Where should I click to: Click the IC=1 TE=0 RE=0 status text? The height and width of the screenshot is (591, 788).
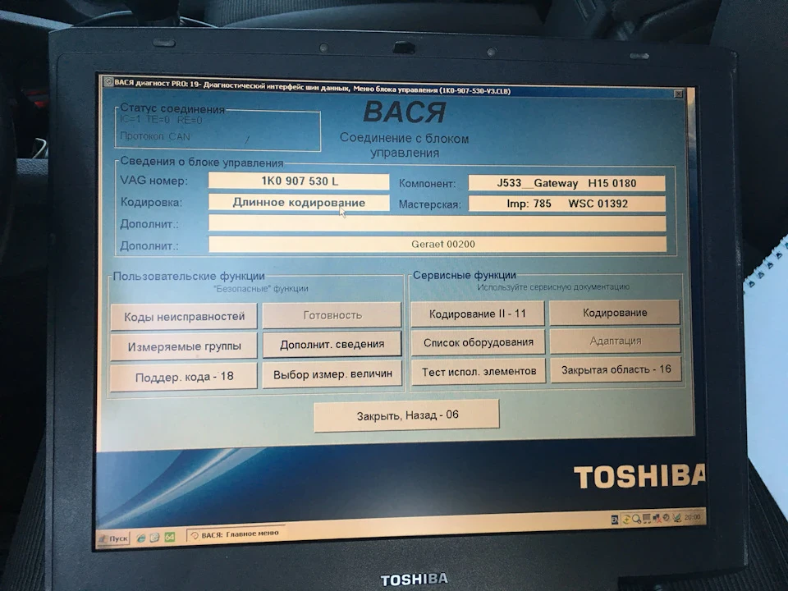pos(161,120)
